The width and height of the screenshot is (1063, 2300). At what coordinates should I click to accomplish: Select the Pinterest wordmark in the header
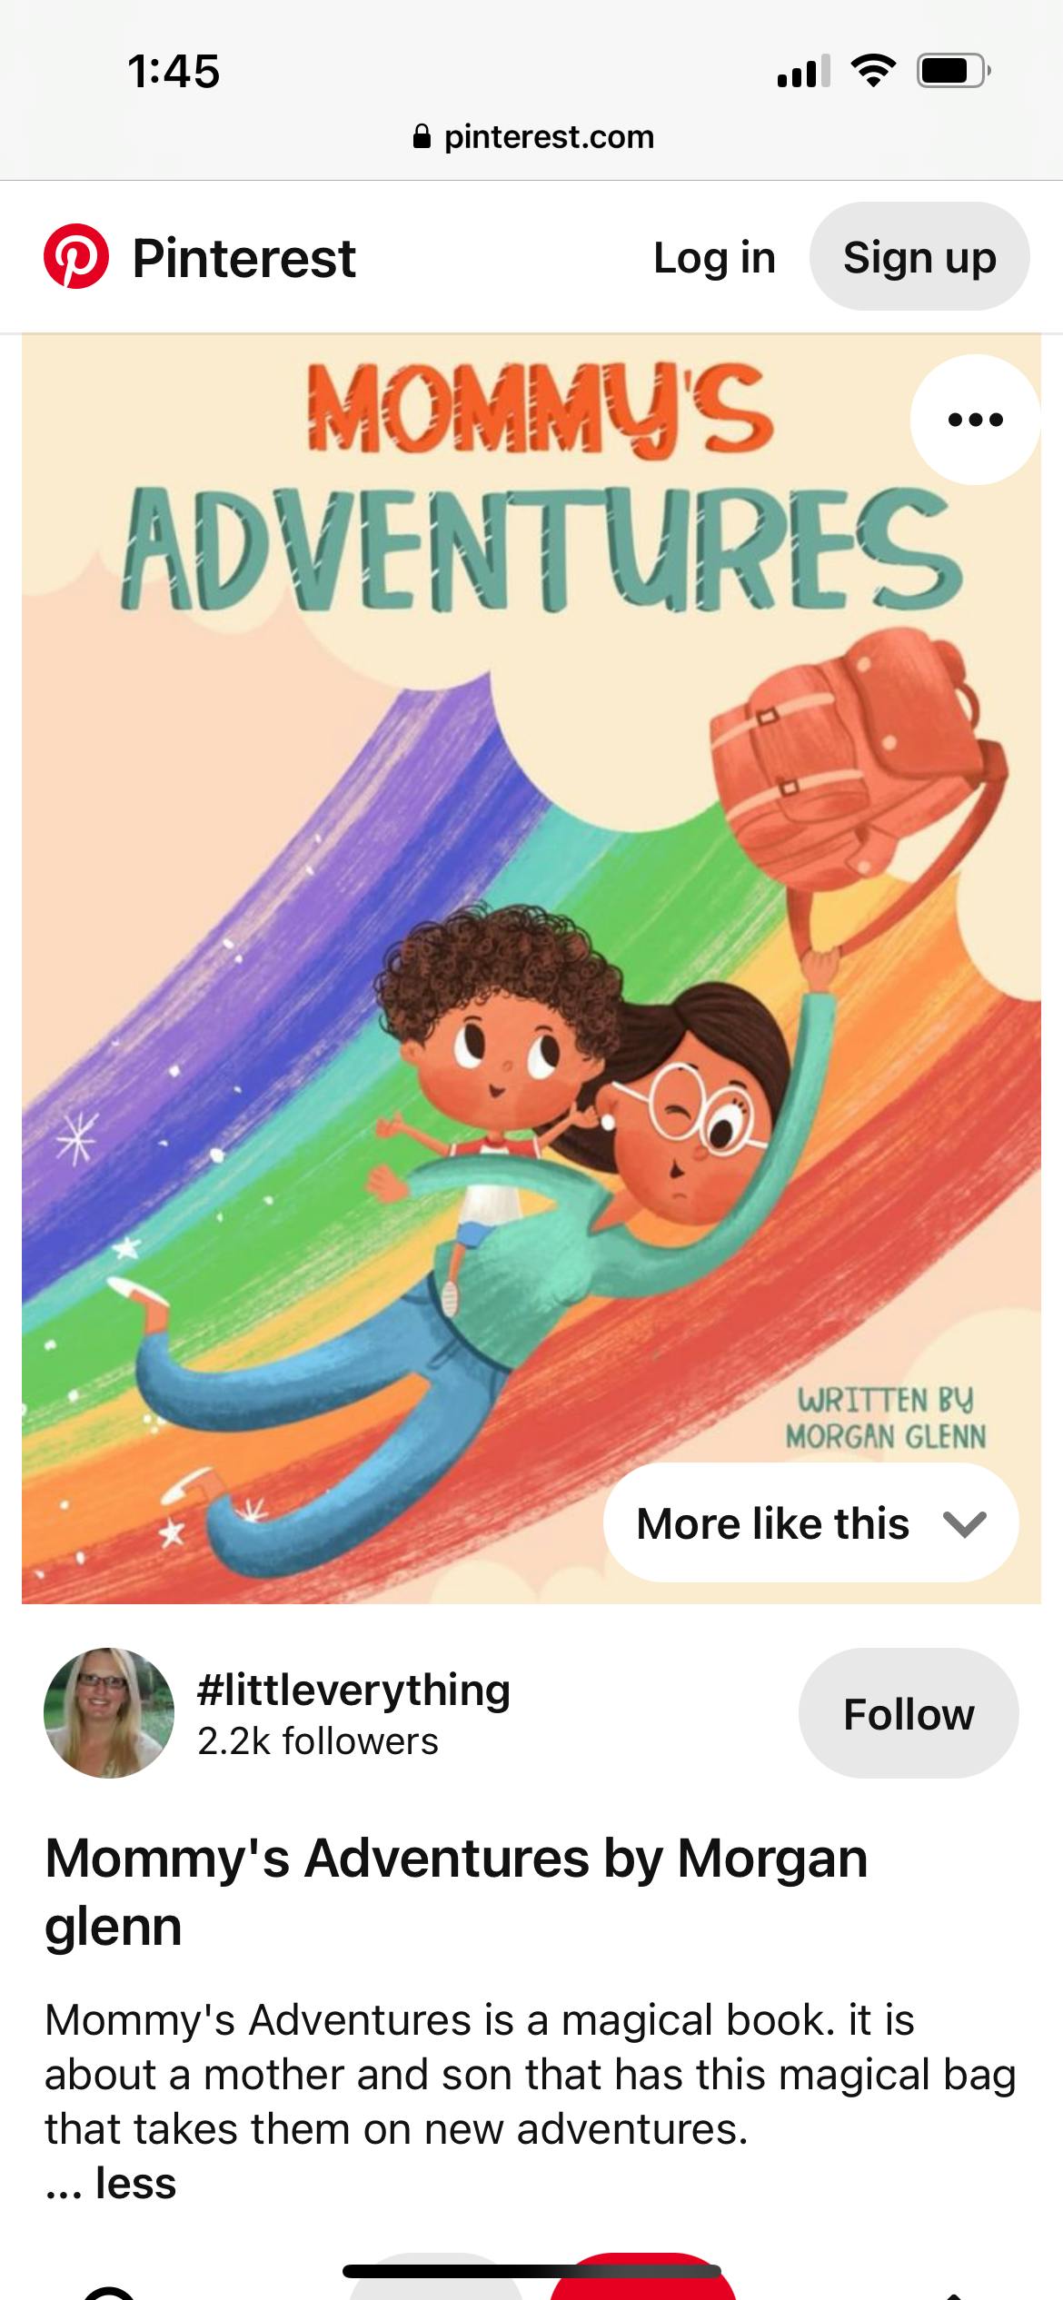244,258
